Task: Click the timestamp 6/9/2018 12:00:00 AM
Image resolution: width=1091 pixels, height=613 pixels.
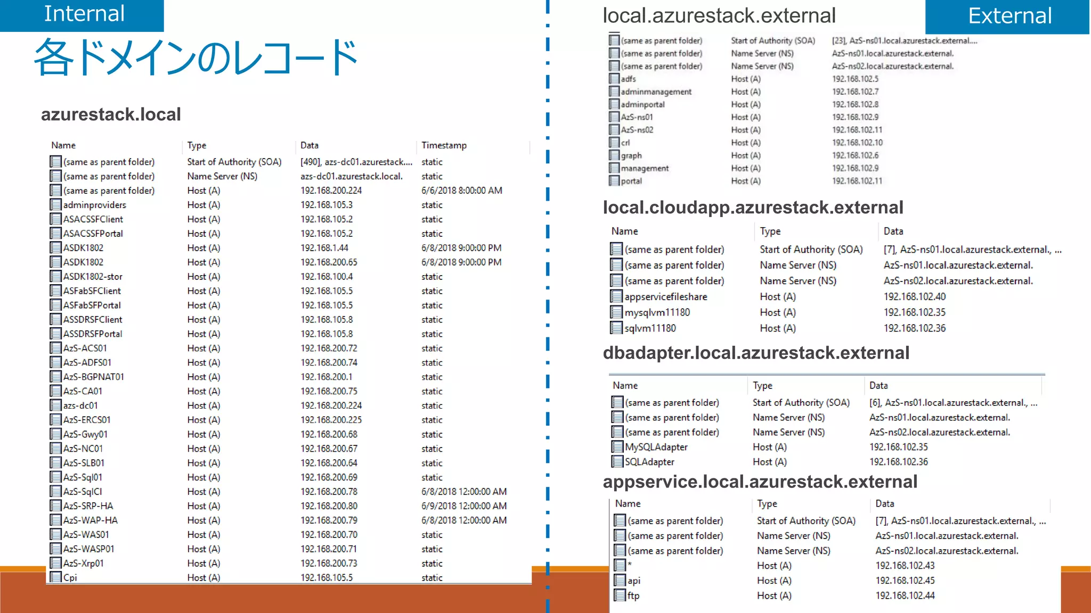Action: click(x=463, y=506)
